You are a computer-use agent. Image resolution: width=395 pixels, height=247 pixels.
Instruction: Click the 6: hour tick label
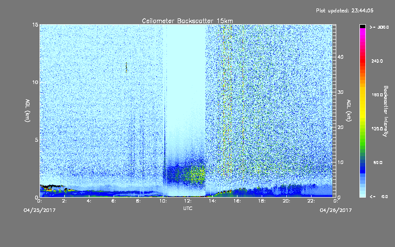114,201
